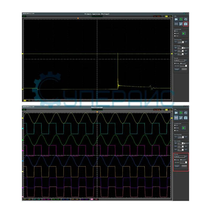
Task: Open the QR code utility in the top window
Action: pyautogui.click(x=181, y=24)
